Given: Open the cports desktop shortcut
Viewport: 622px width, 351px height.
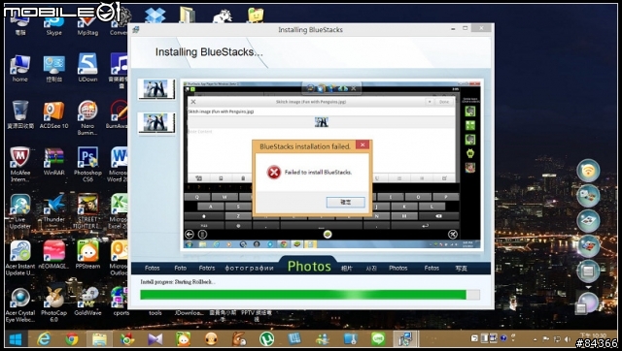Looking at the screenshot, I should click(121, 302).
